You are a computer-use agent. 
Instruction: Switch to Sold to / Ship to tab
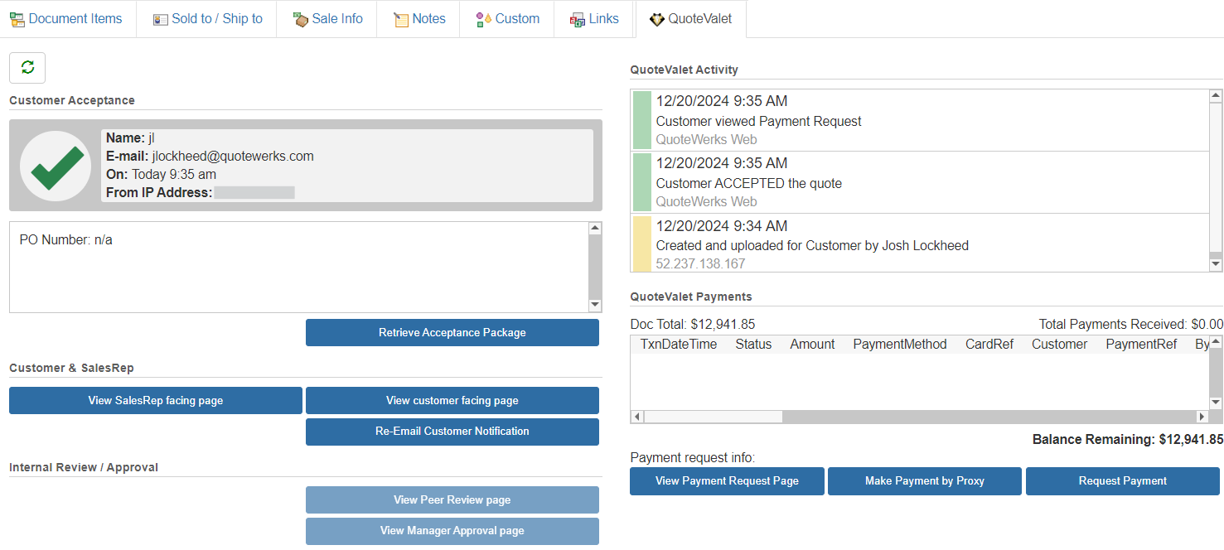point(208,19)
